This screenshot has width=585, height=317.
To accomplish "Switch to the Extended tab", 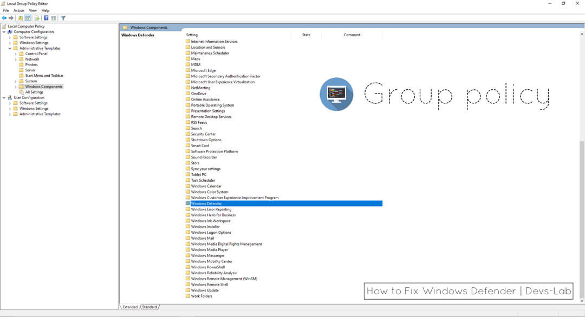I will 130,307.
